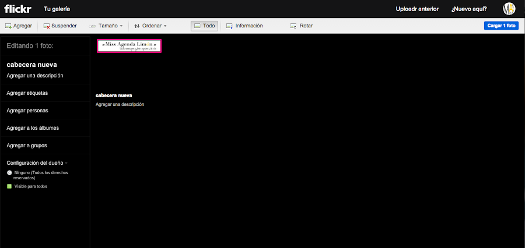Image resolution: width=525 pixels, height=248 pixels.
Task: Expand Configuración del dueño section
Action: 37,163
